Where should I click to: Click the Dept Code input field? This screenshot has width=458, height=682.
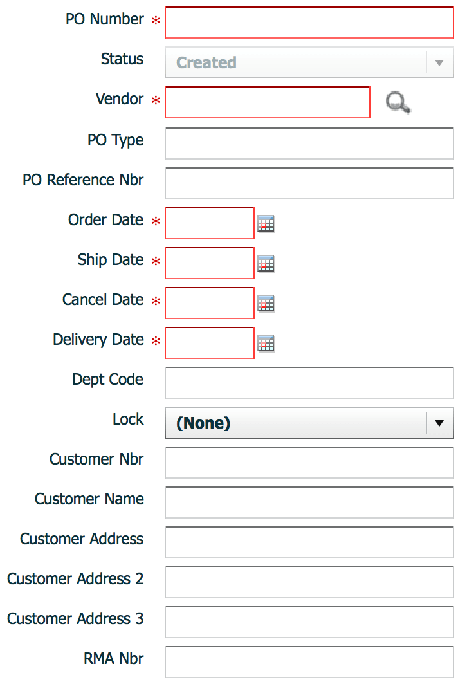309,382
